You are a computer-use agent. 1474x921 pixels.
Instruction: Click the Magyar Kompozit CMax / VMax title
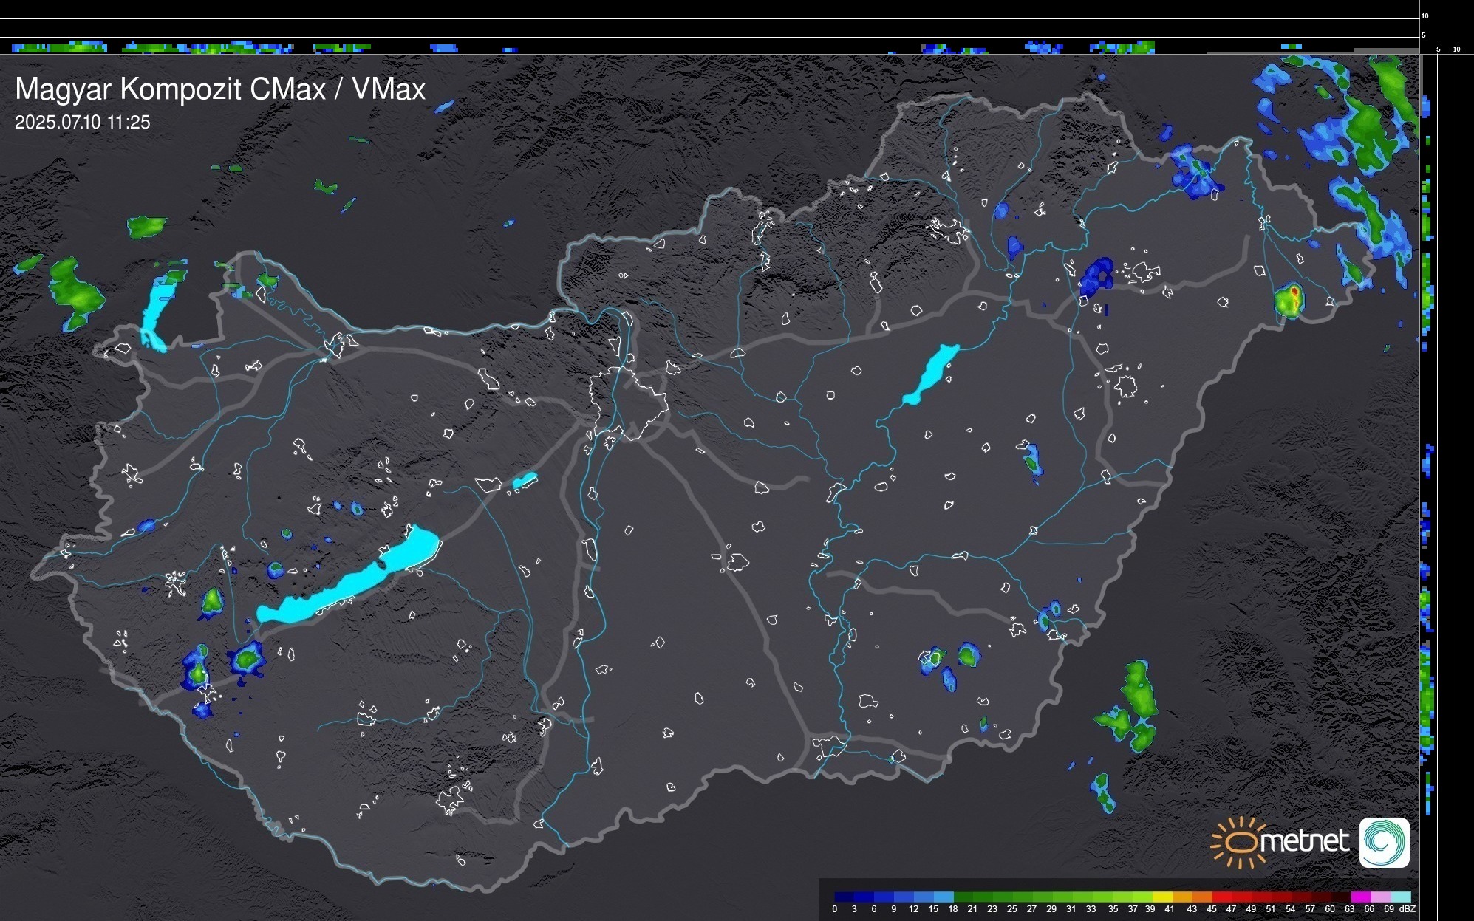220,89
